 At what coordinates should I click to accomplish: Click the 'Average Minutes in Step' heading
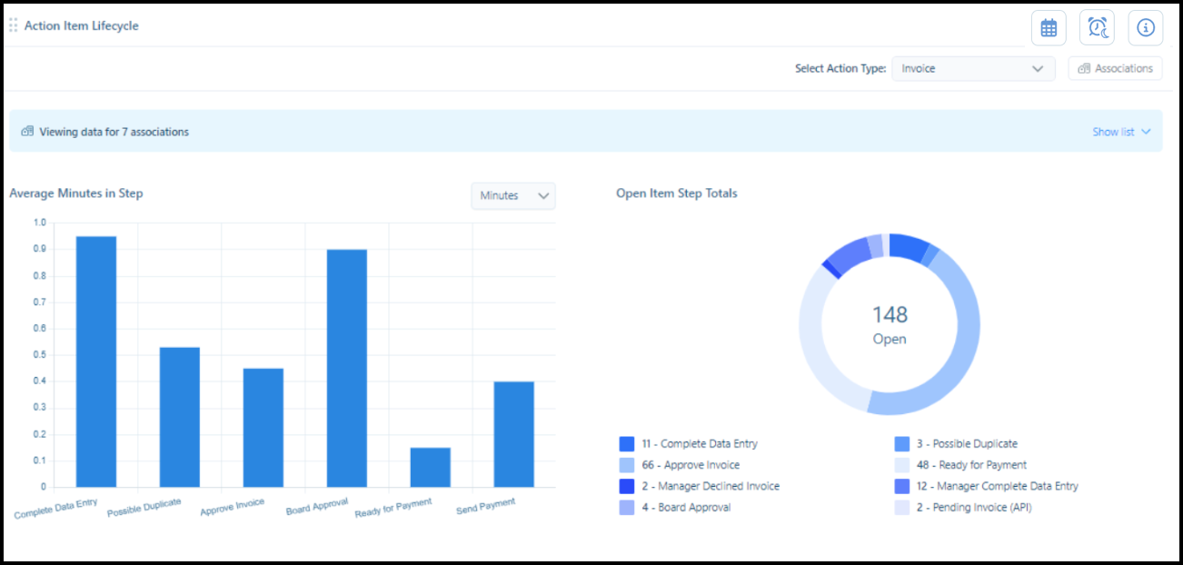[76, 193]
